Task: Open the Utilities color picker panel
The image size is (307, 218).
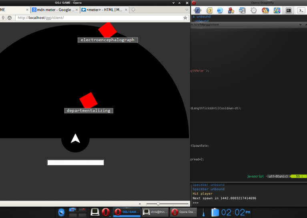Action: coord(276,10)
